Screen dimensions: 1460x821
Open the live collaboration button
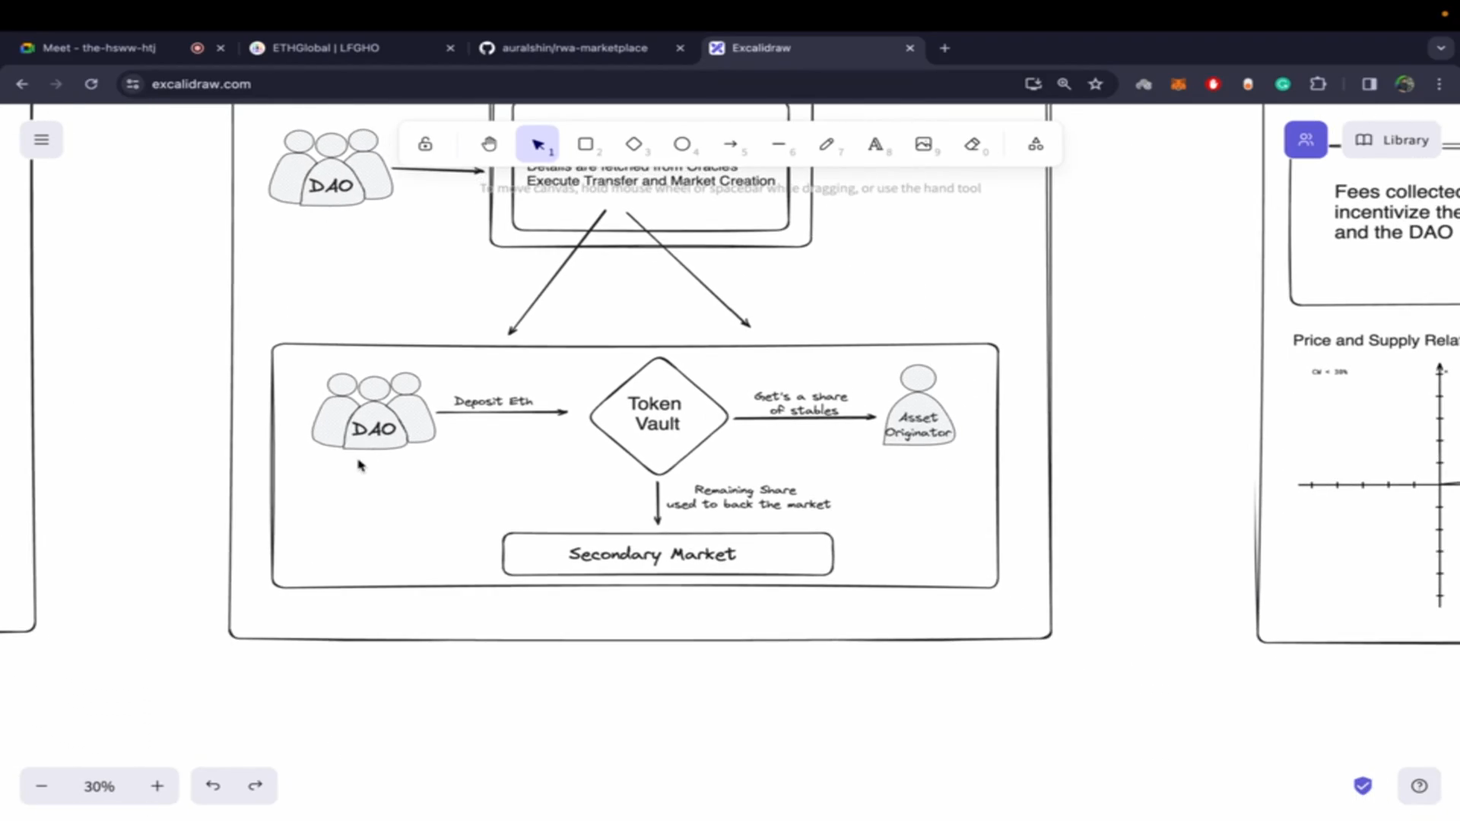coord(1306,140)
